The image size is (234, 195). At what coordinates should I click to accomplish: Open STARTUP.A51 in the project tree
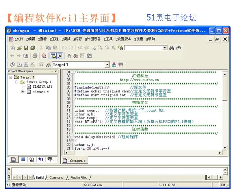click(42, 86)
